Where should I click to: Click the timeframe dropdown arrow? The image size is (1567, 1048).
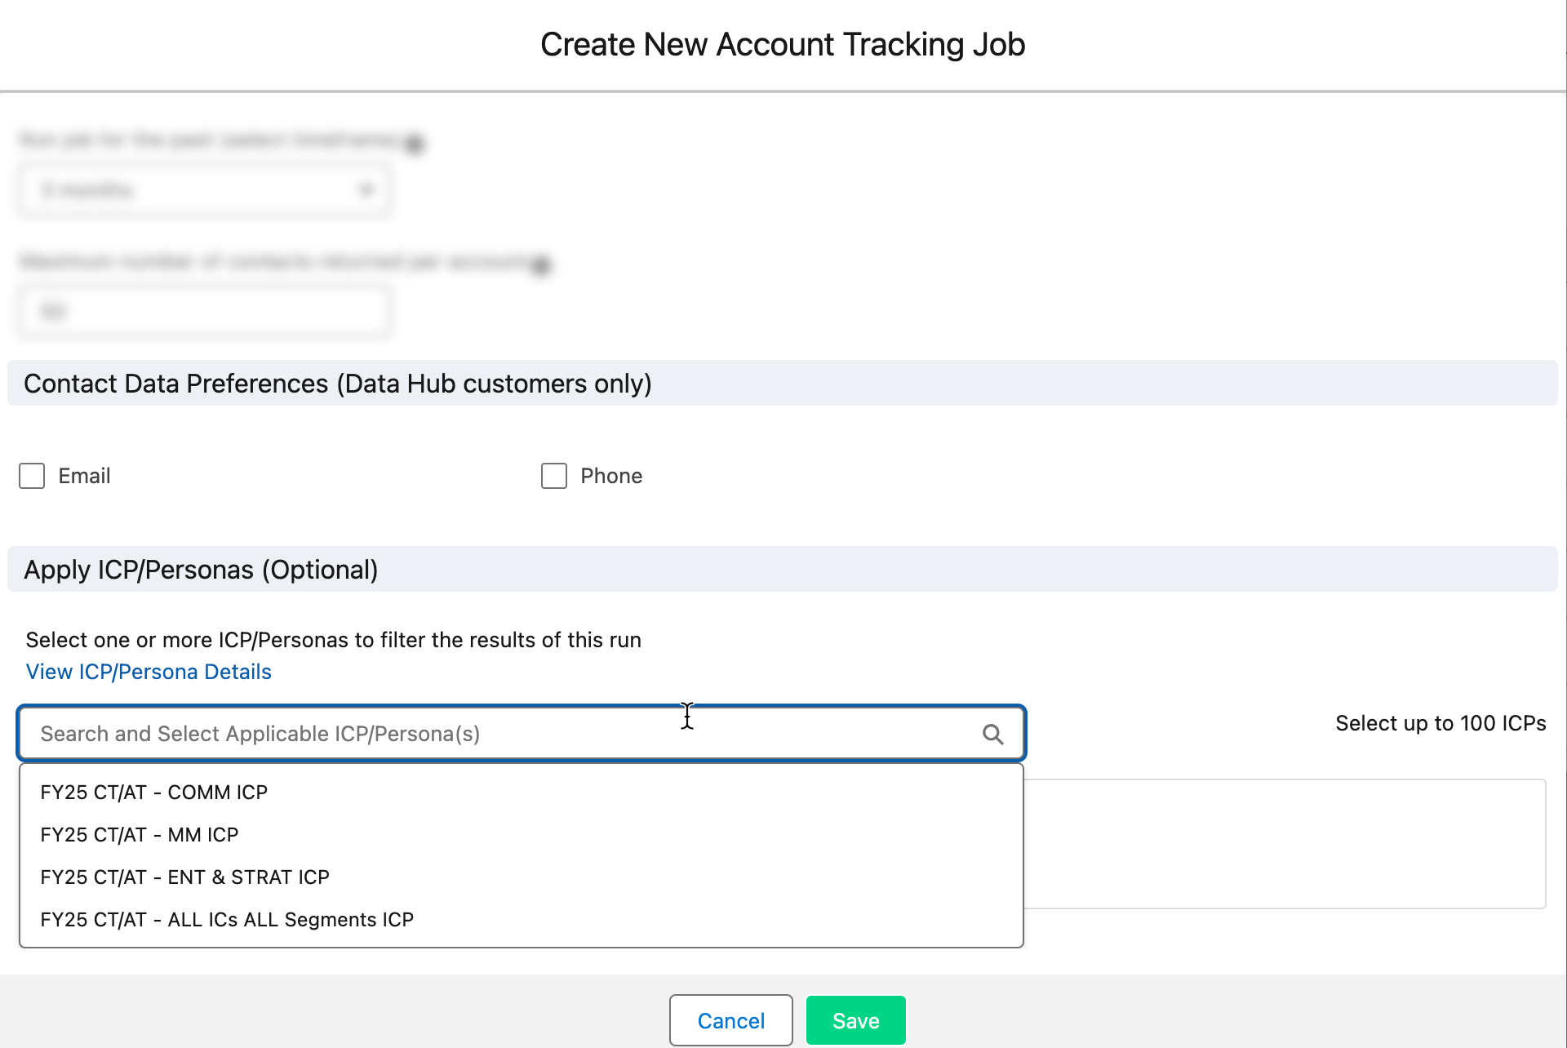[x=366, y=190]
